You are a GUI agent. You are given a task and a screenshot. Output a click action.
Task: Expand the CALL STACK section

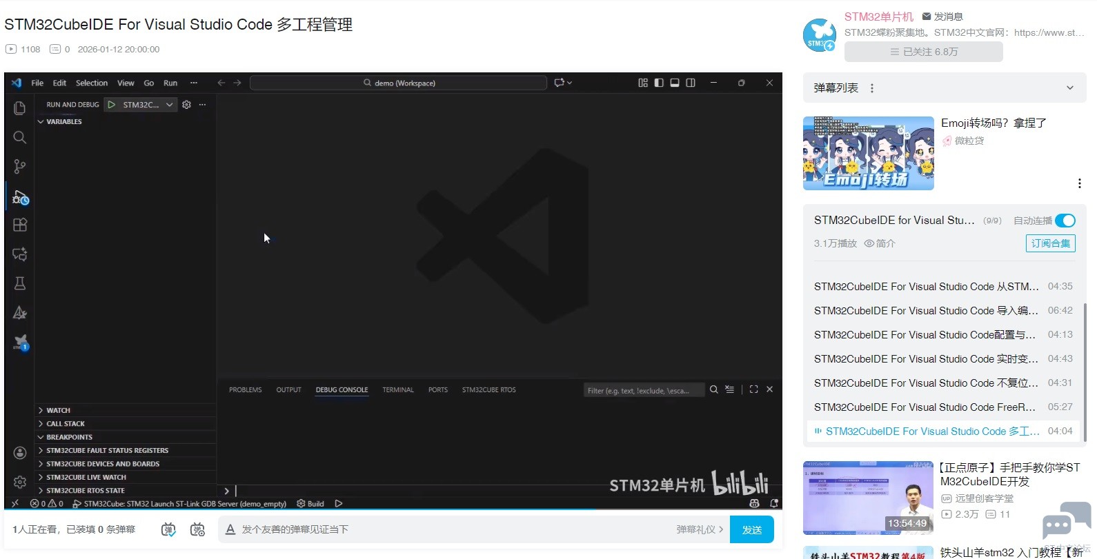click(66, 424)
